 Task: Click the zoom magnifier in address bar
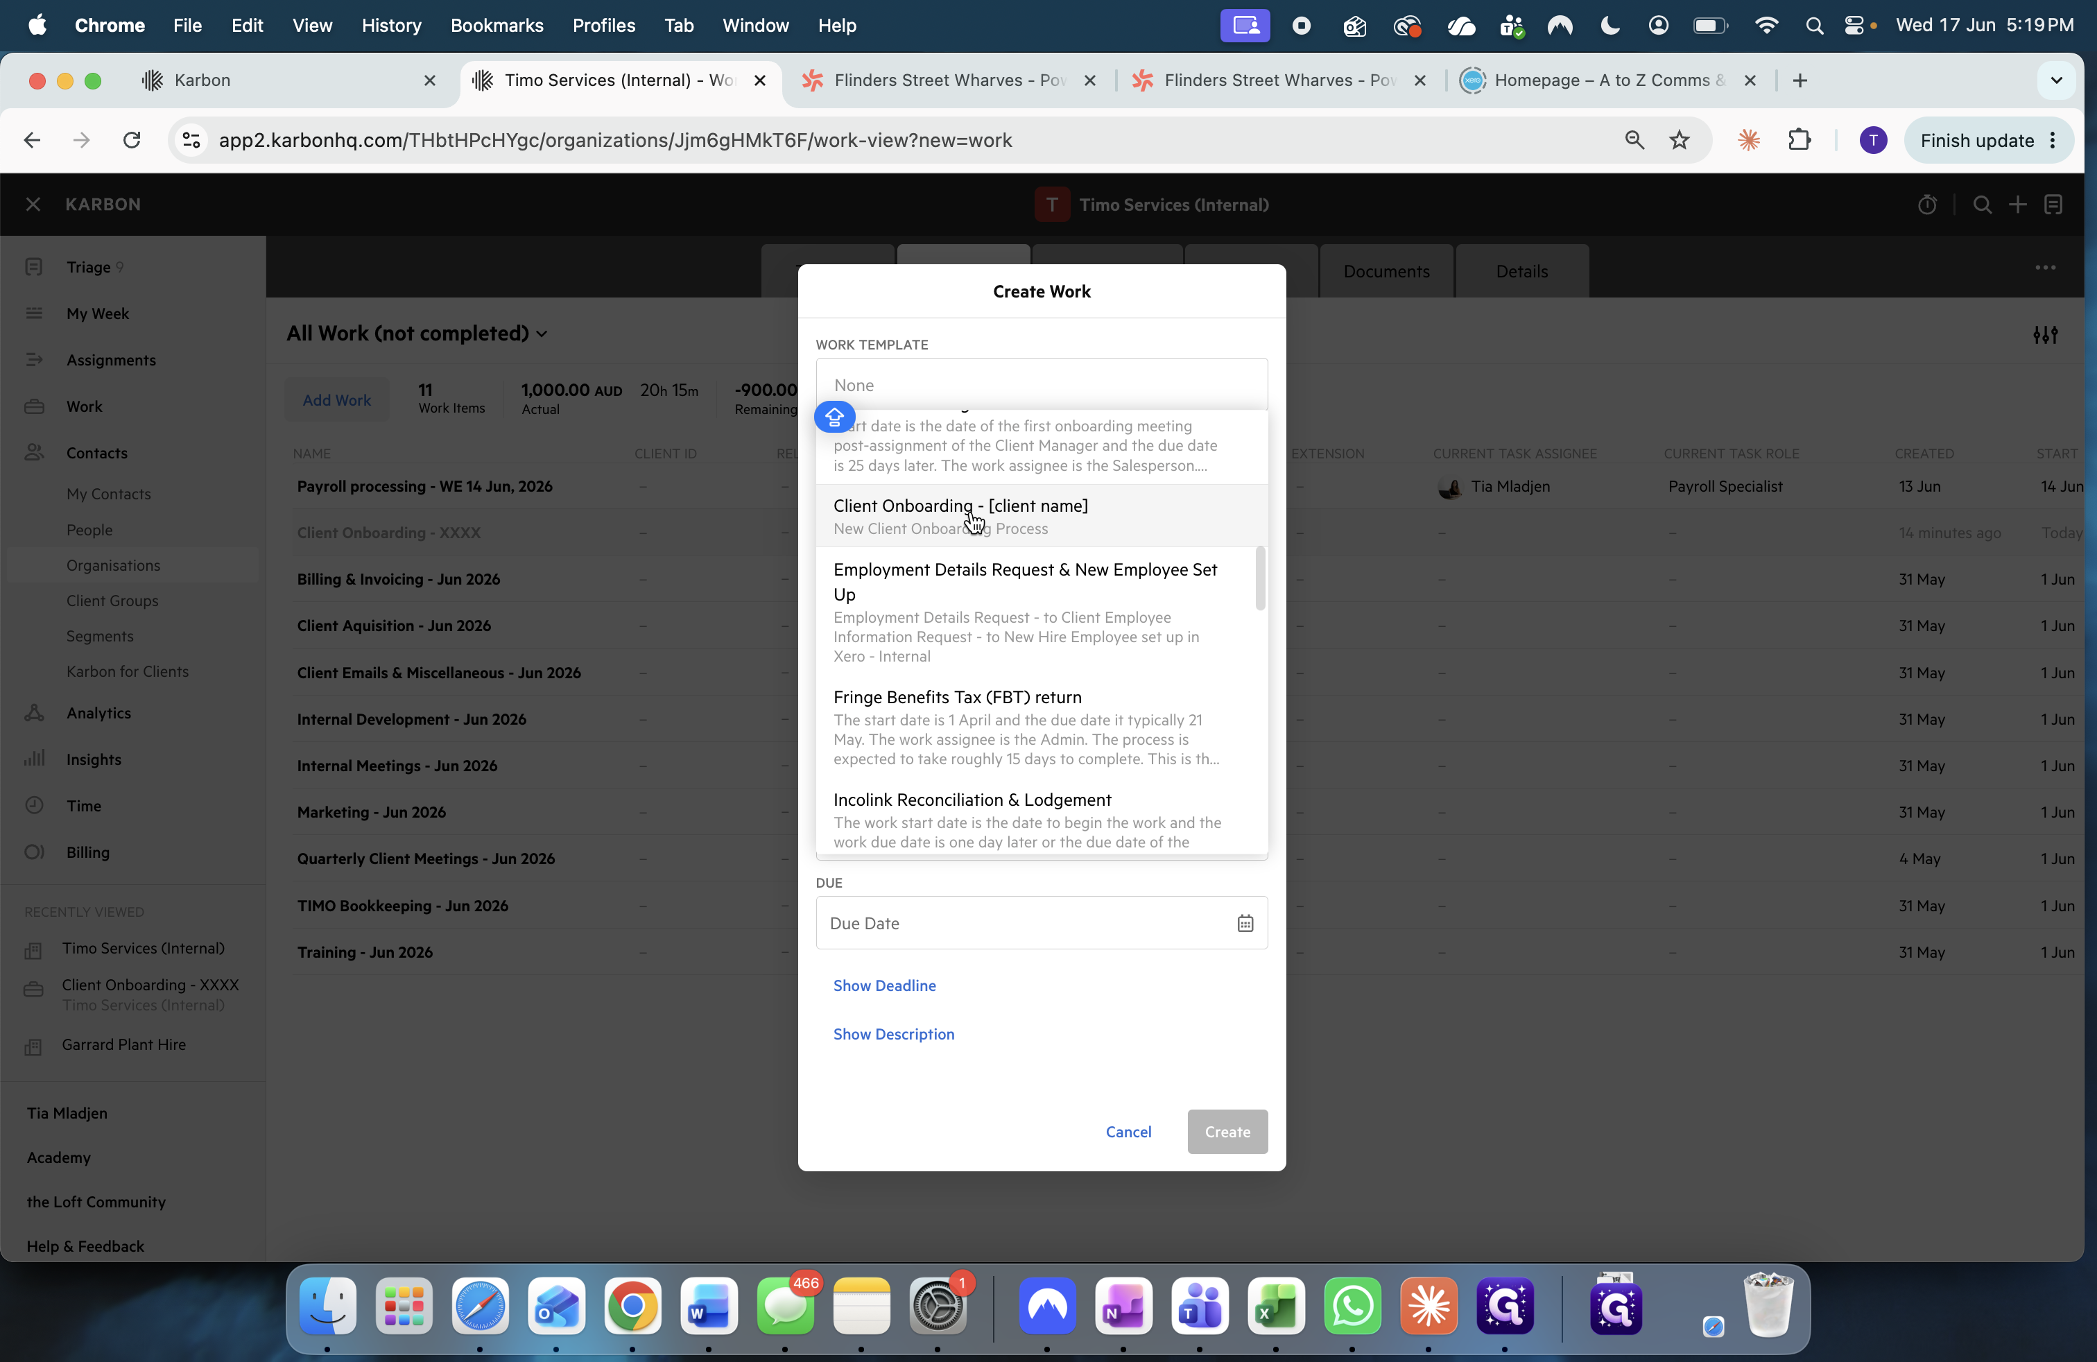tap(1634, 140)
